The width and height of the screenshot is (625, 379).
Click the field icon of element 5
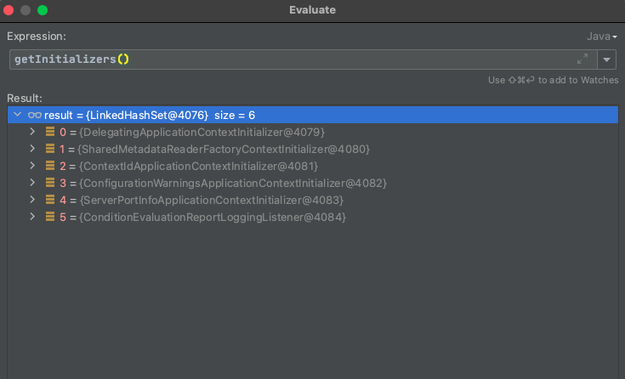tap(50, 217)
